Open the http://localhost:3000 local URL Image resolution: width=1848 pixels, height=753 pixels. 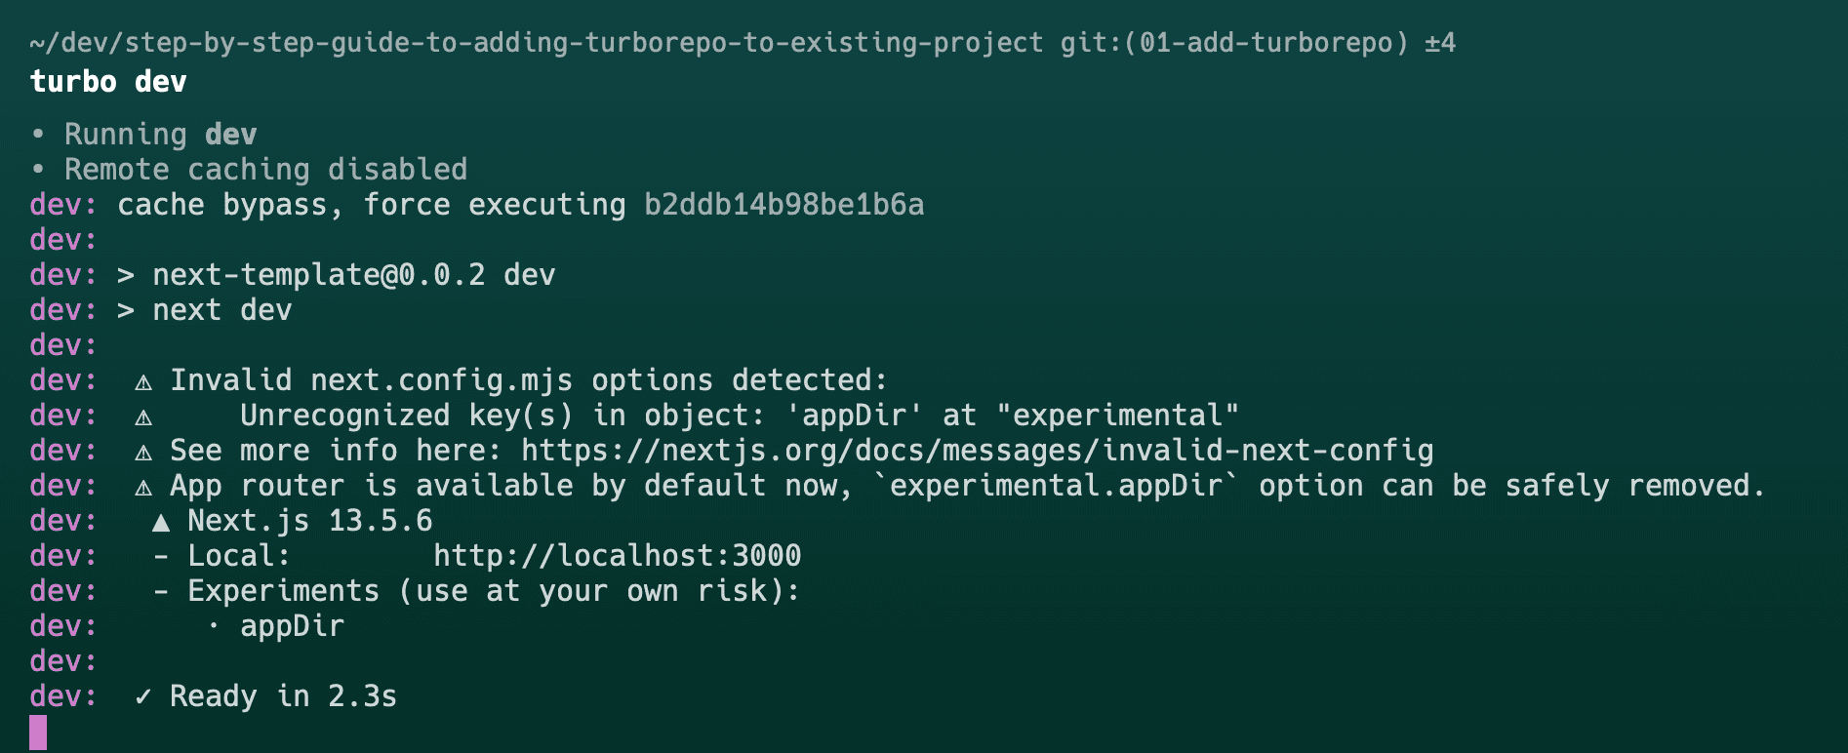click(617, 556)
